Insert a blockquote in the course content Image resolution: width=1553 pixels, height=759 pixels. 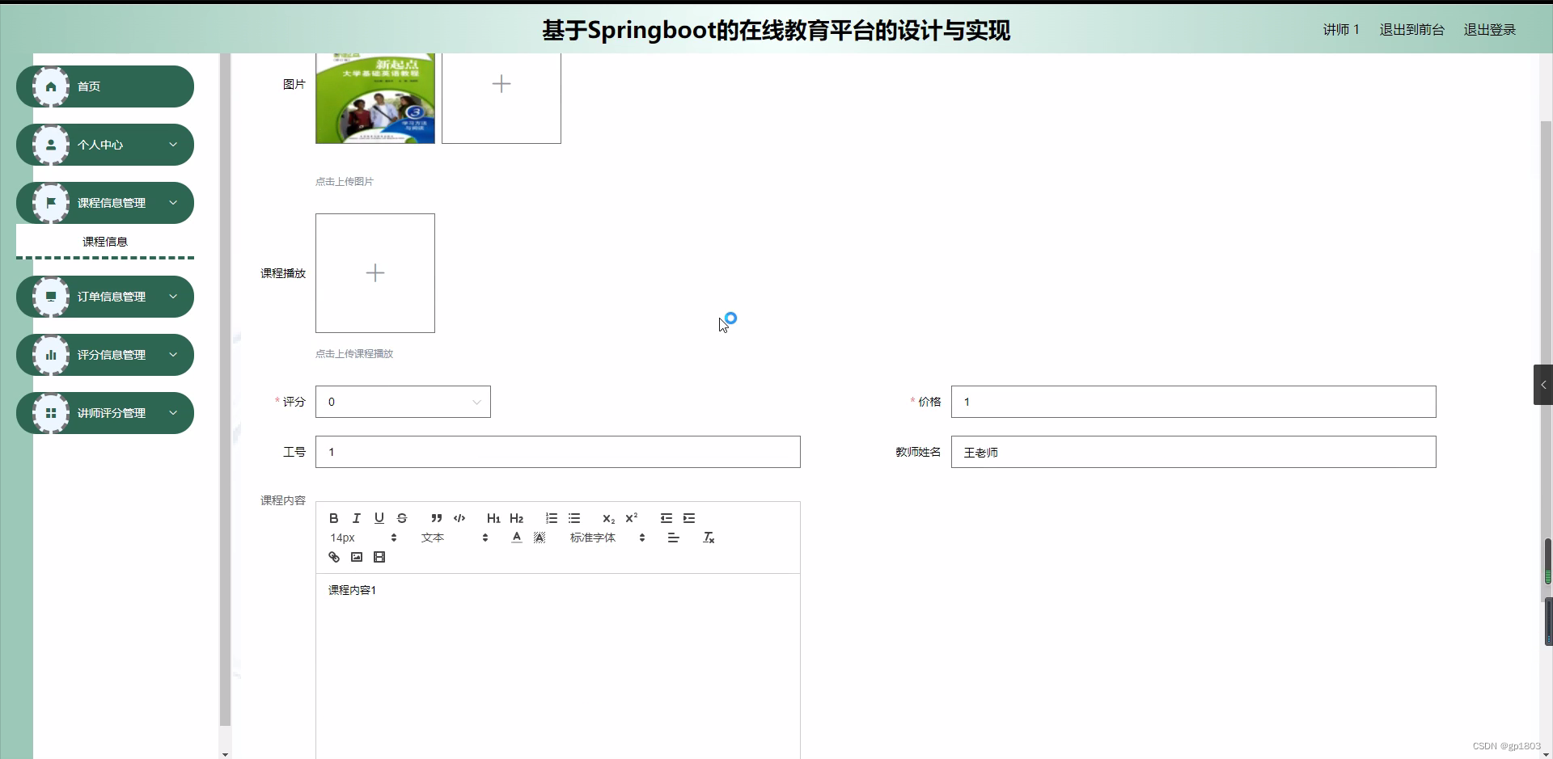click(x=437, y=518)
